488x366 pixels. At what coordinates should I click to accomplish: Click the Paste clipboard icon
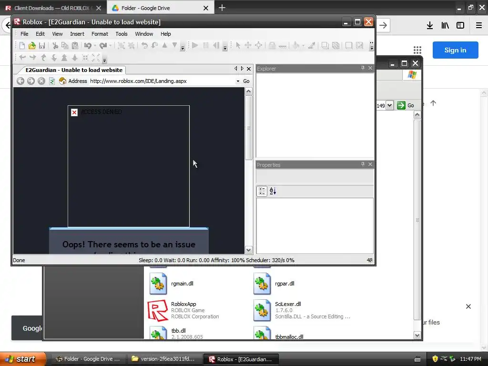coord(75,46)
